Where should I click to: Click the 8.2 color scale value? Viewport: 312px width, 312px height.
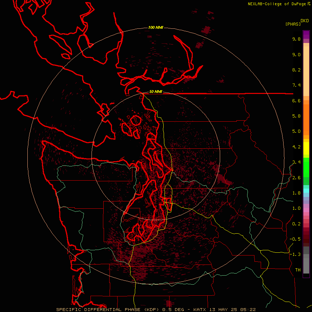[296, 70]
